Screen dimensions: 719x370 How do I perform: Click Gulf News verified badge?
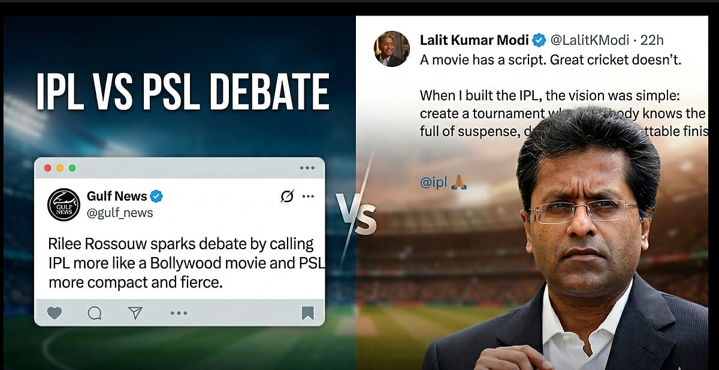157,196
